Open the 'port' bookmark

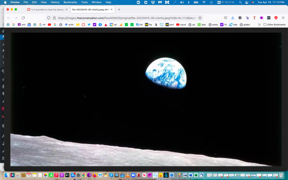point(169,25)
